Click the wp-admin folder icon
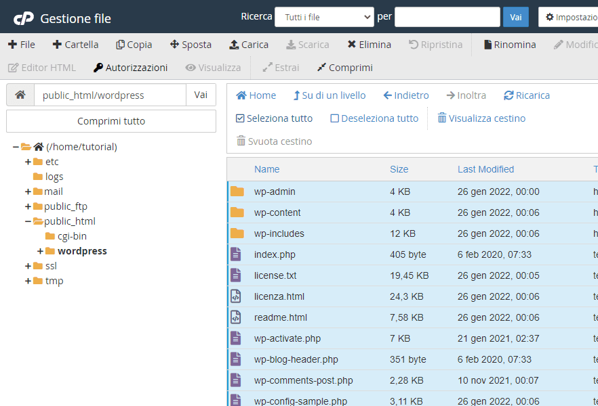 237,191
